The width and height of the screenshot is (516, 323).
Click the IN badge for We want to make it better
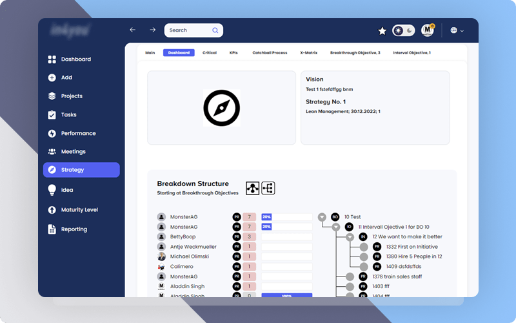click(363, 236)
